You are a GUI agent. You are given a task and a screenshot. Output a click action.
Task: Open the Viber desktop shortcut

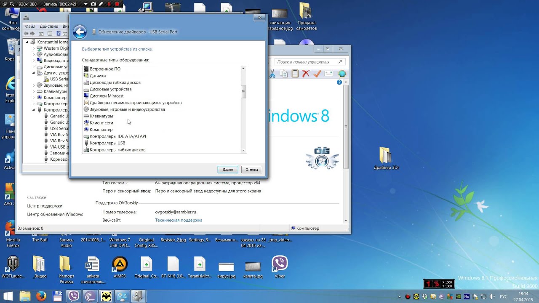280,268
